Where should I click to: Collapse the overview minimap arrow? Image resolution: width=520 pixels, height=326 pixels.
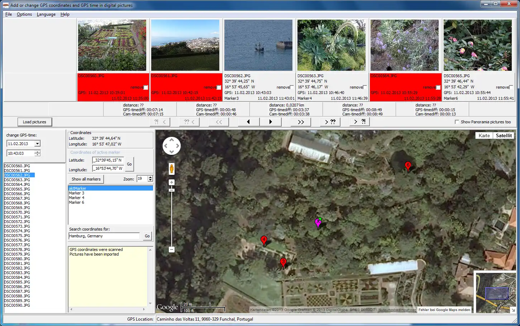tap(513, 310)
